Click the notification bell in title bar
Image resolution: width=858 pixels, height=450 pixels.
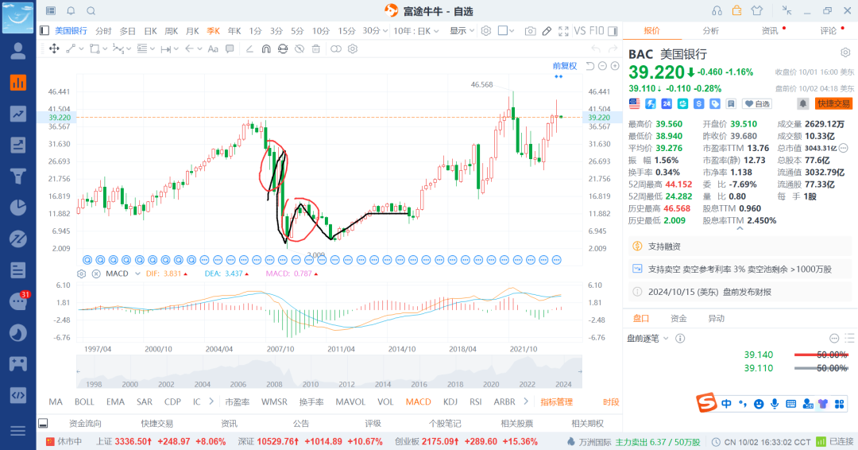point(71,11)
